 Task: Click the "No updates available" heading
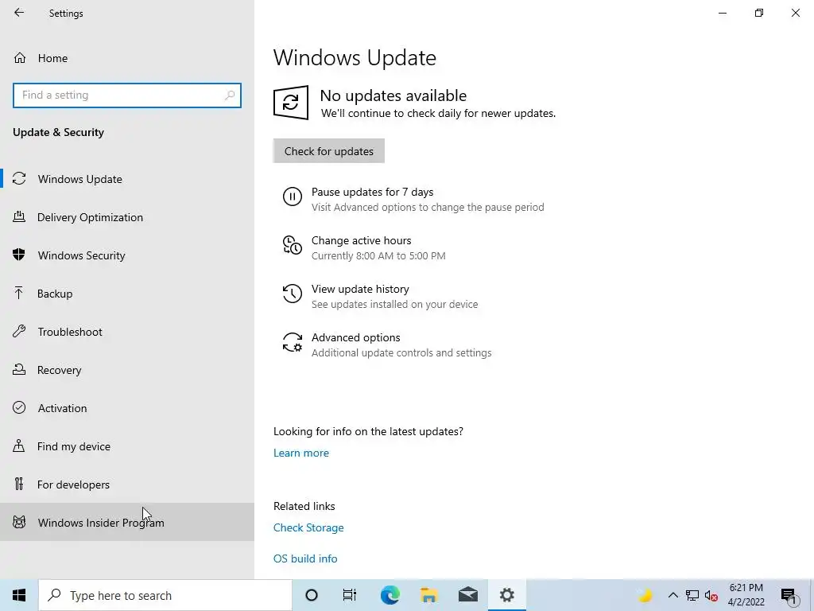click(393, 95)
